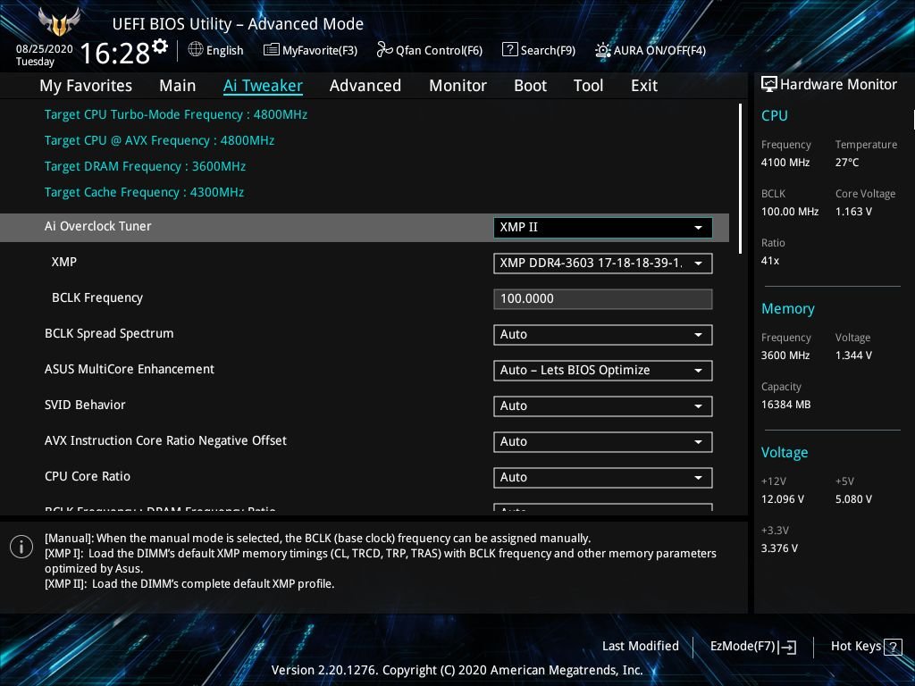
Task: Click the Search(F9) question mark icon
Action: click(509, 50)
